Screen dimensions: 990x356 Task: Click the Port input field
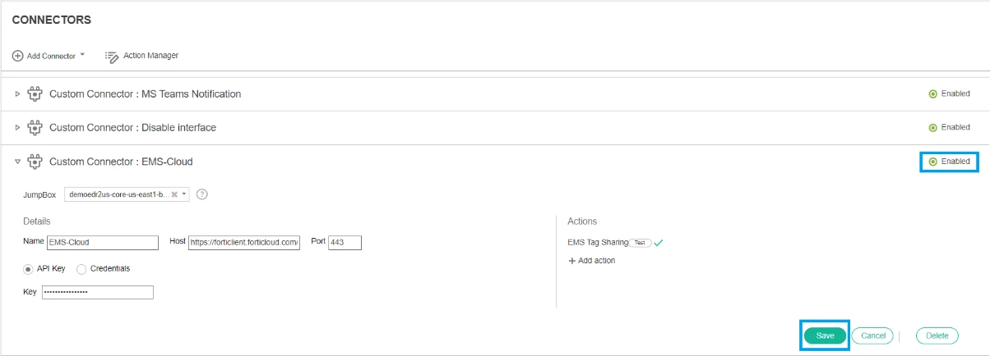(345, 243)
